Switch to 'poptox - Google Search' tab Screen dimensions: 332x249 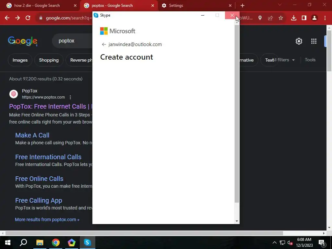[119, 6]
